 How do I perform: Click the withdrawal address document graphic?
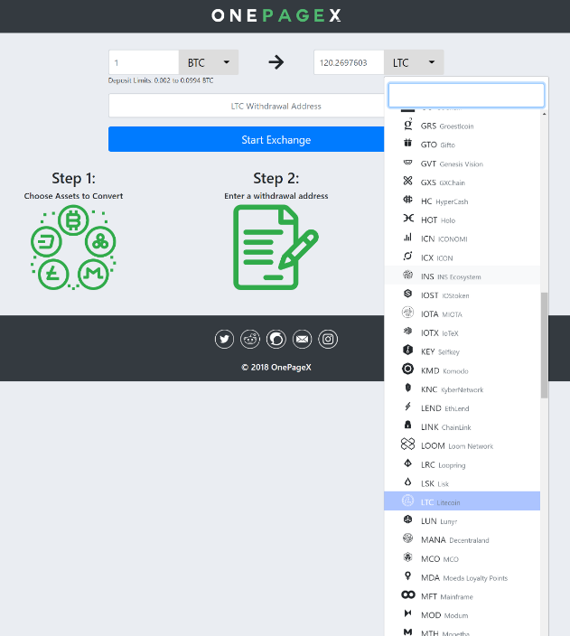coord(276,248)
